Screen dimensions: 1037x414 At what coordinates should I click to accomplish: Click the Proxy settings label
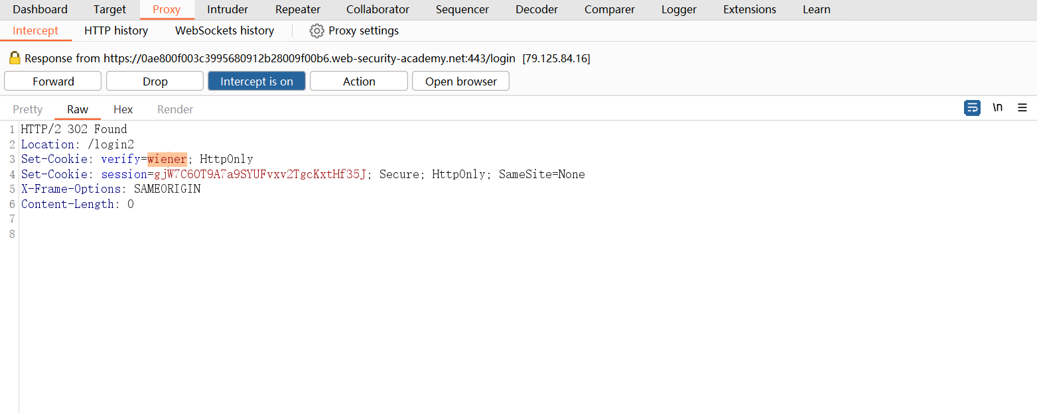tap(364, 30)
